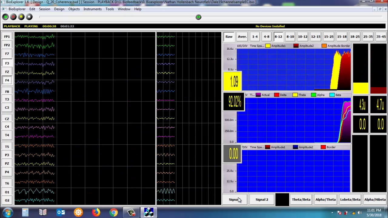The width and height of the screenshot is (388, 218).
Task: Select the 4-8 Hz band button
Action: click(266, 37)
